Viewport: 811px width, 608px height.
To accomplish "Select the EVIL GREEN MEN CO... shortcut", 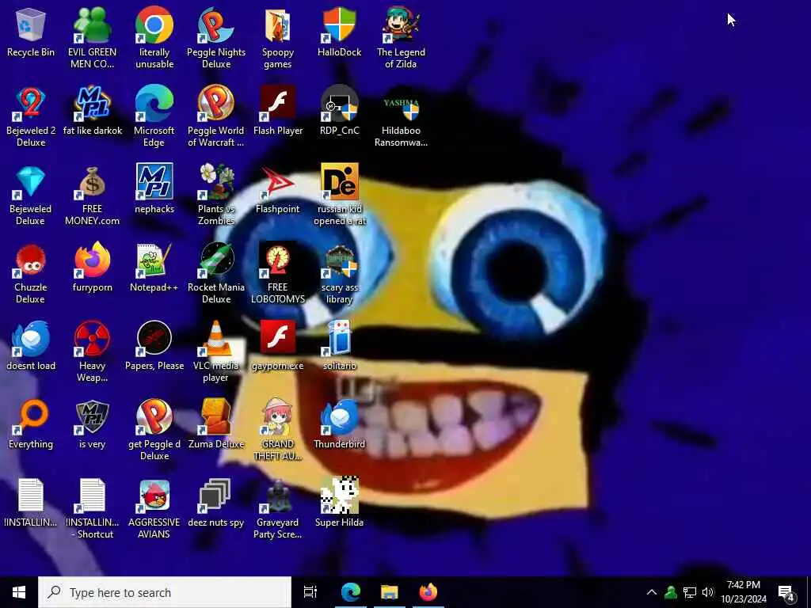I will coord(92,26).
